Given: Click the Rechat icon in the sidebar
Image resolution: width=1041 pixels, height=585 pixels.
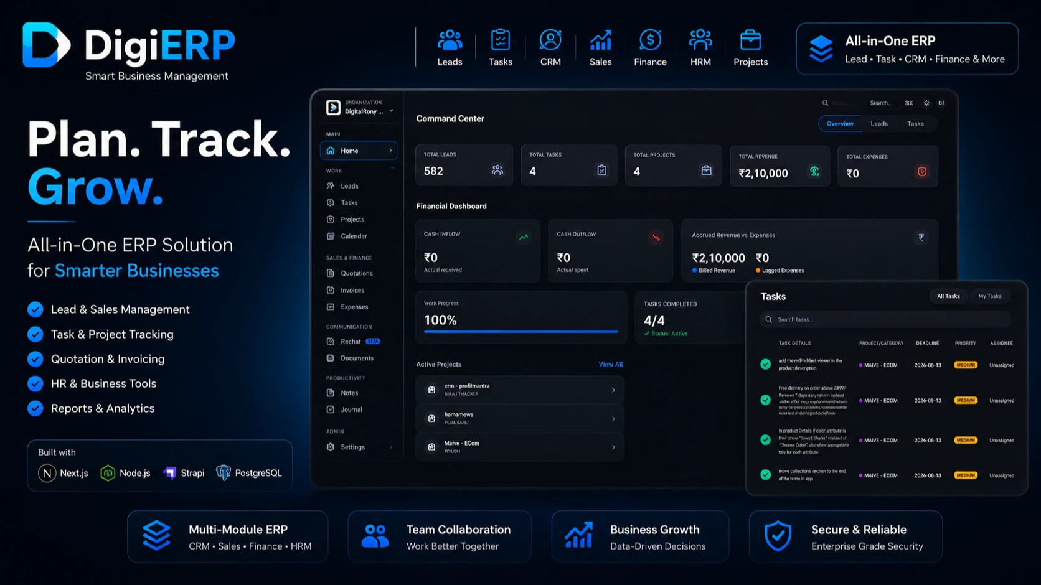Looking at the screenshot, I should coord(331,342).
